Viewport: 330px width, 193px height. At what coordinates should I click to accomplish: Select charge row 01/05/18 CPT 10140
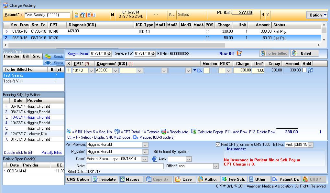(x=162, y=32)
